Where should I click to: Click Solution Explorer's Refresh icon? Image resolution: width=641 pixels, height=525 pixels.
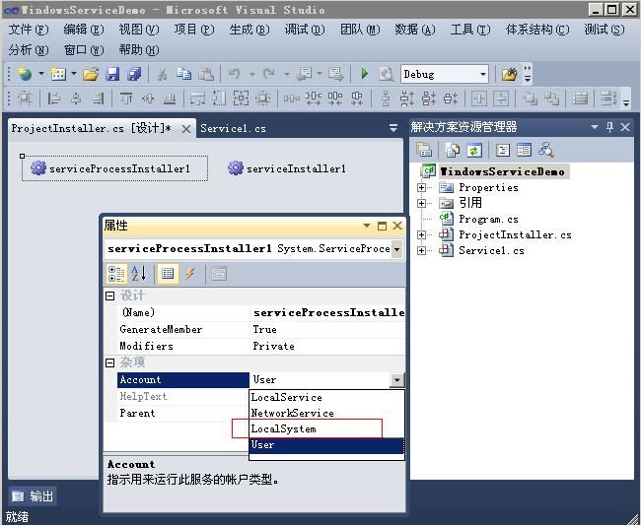pos(473,151)
